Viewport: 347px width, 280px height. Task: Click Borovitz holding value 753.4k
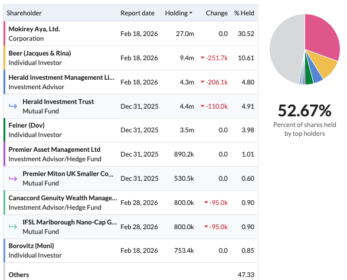tap(184, 250)
